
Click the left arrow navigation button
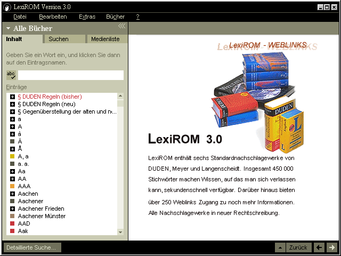point(319,247)
